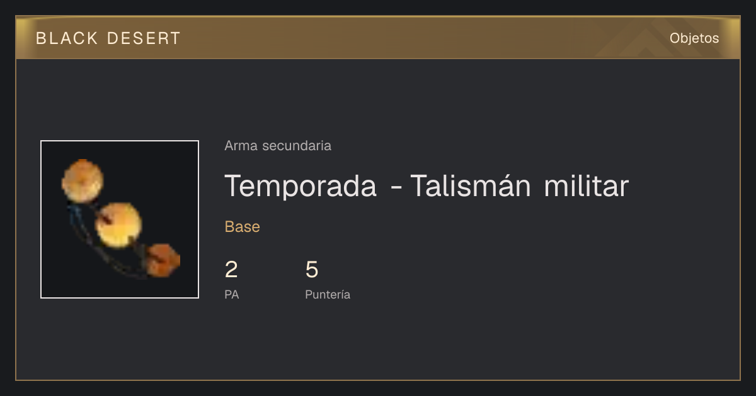The height and width of the screenshot is (396, 756).
Task: Click the top pale orange bead
Action: (x=83, y=181)
